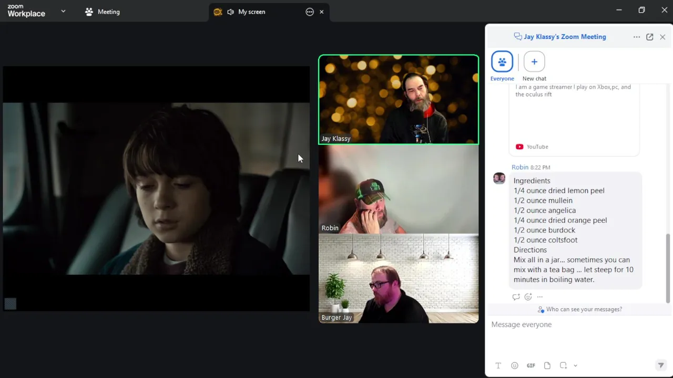Close the My screen tab
The height and width of the screenshot is (378, 673).
322,12
